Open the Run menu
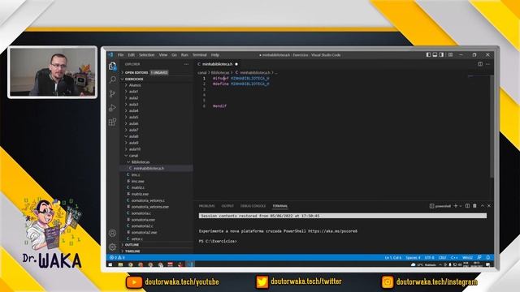Screen dimensions: 520x292 coord(184,55)
